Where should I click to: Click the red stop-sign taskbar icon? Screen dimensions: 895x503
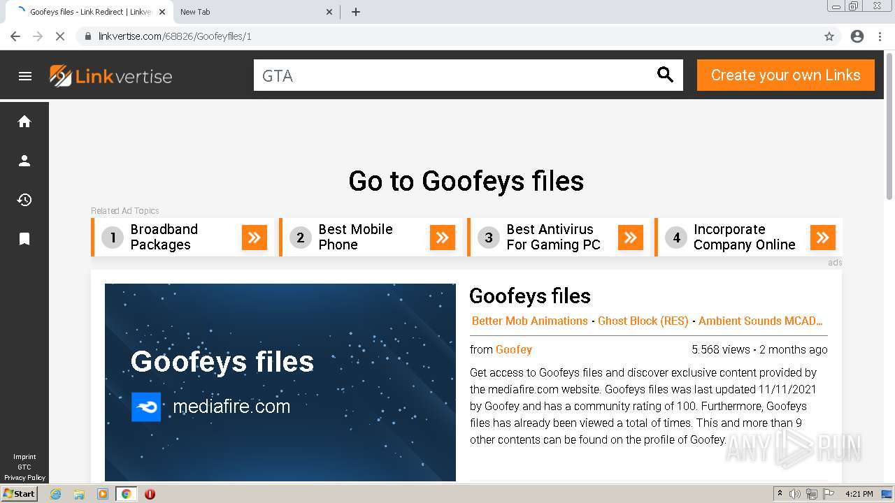coord(150,494)
